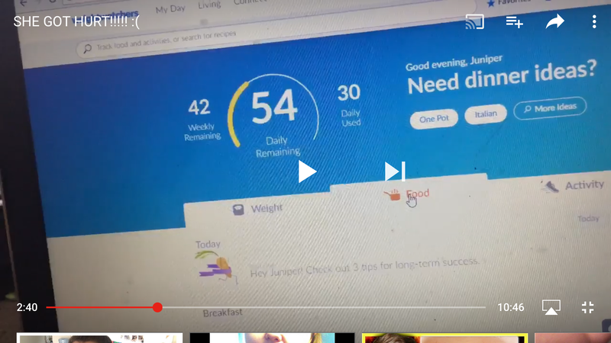Open the three-dot more options menu
The height and width of the screenshot is (343, 611).
(594, 22)
